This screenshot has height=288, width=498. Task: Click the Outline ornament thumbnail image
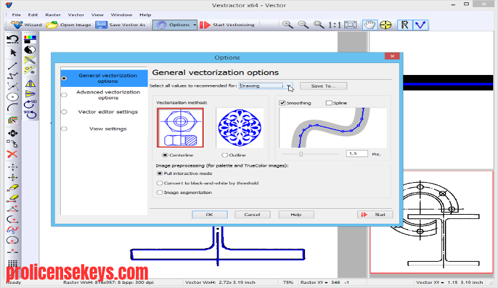click(239, 127)
